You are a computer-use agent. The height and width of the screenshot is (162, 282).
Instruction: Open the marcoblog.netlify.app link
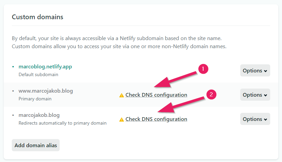pos(45,67)
